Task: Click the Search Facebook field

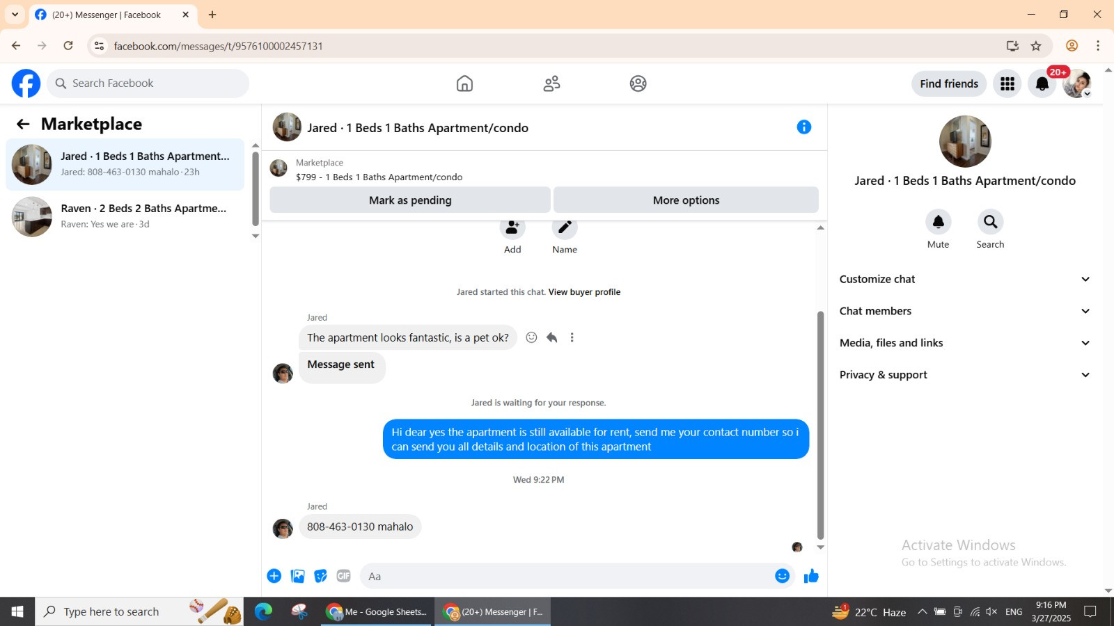Action: coord(148,83)
